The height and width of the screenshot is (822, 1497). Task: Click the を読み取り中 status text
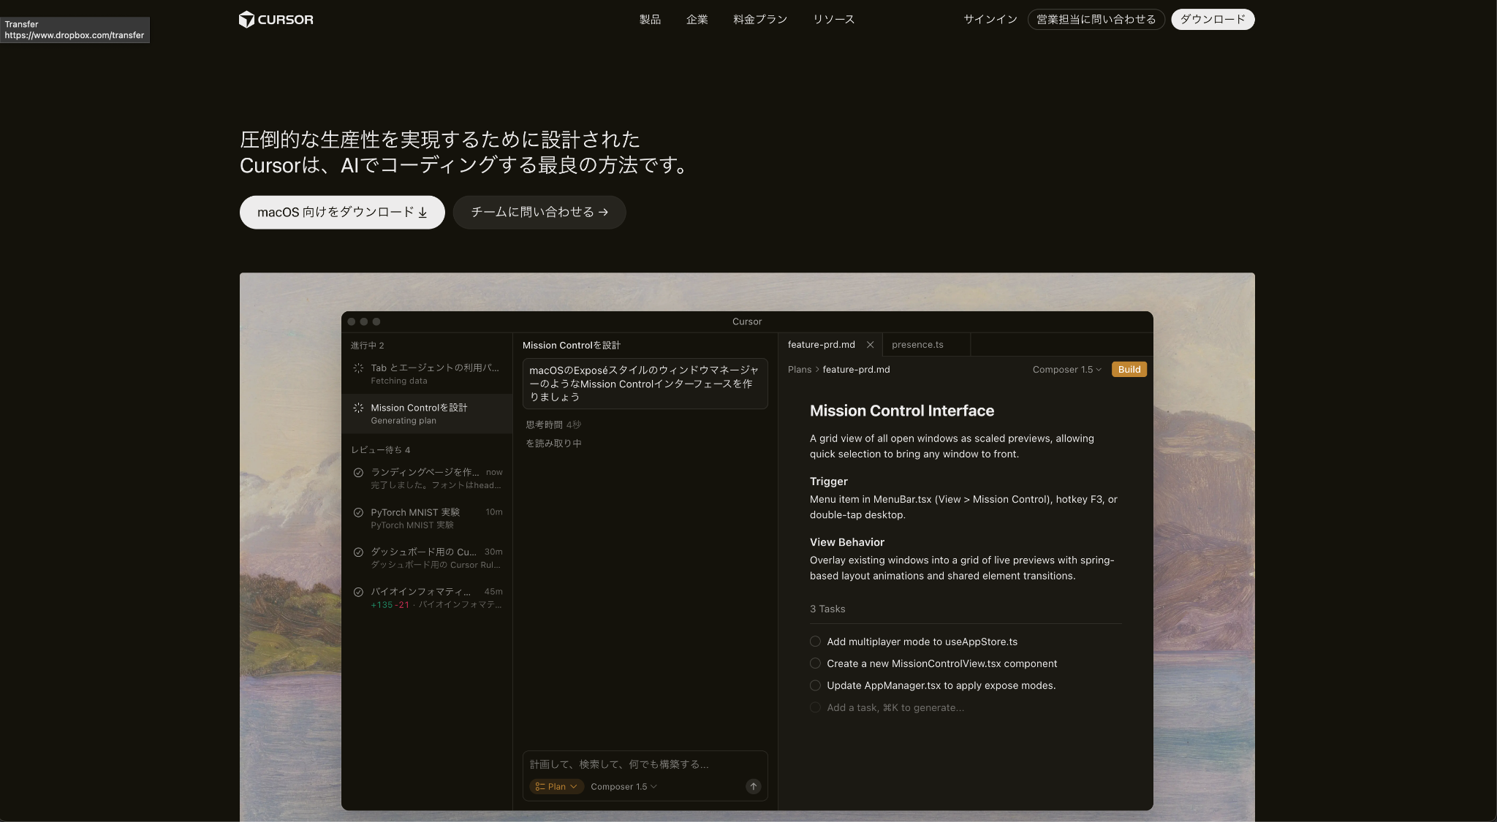[x=553, y=444]
